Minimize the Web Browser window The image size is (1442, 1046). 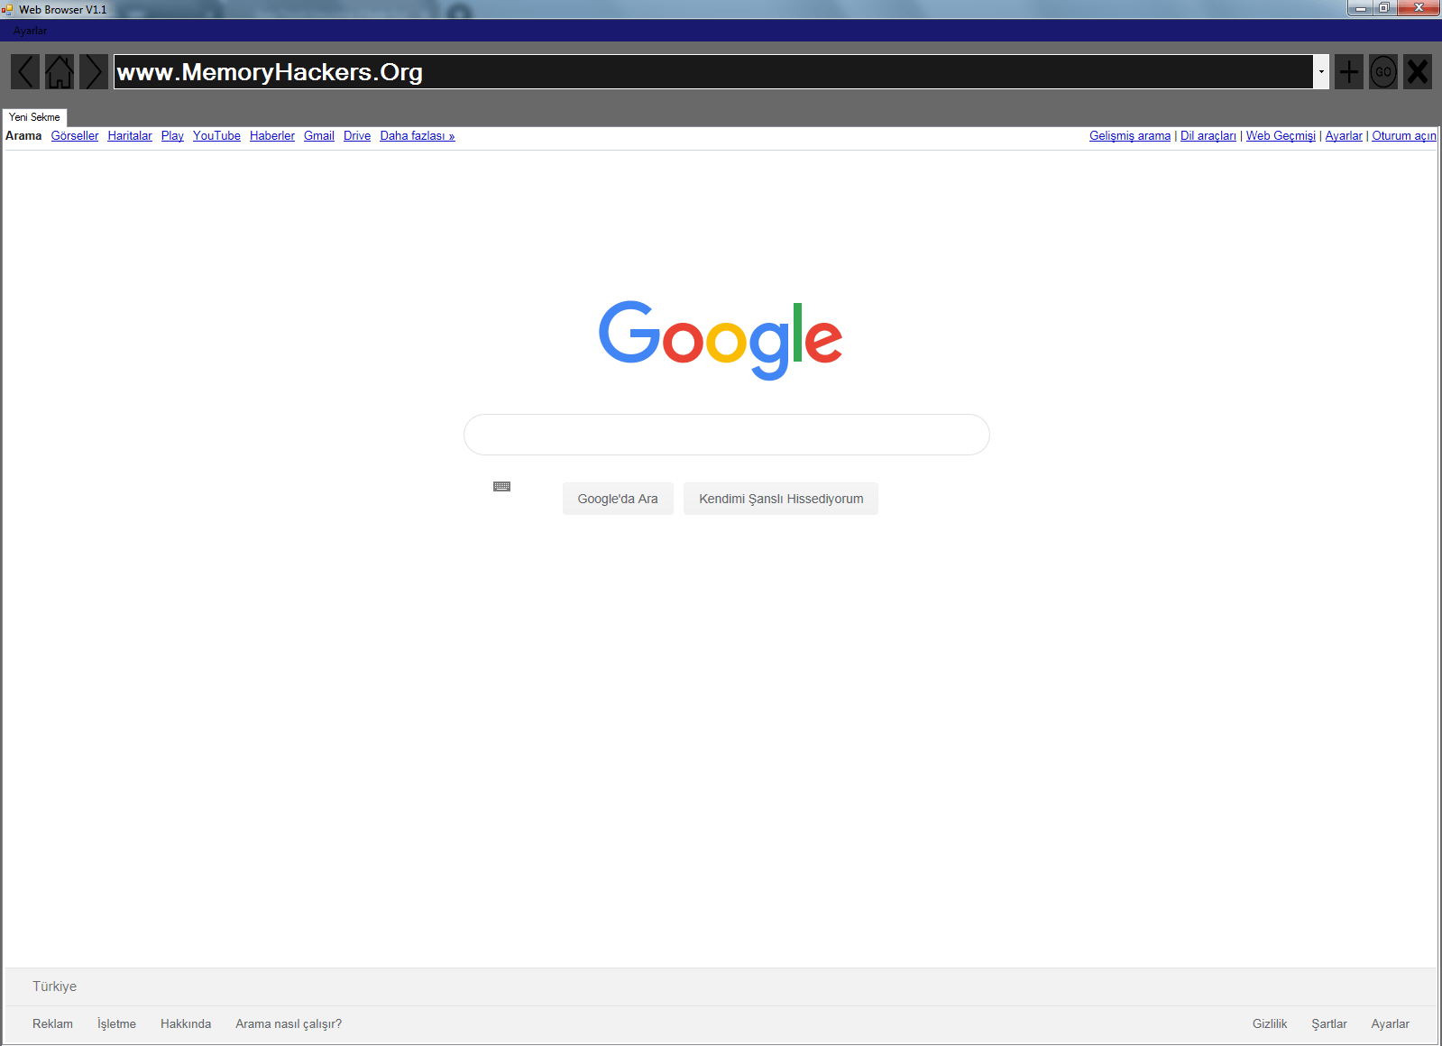click(1360, 8)
